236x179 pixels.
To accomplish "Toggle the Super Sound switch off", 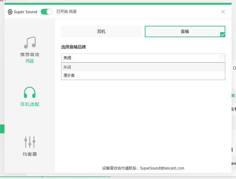I will pyautogui.click(x=46, y=12).
